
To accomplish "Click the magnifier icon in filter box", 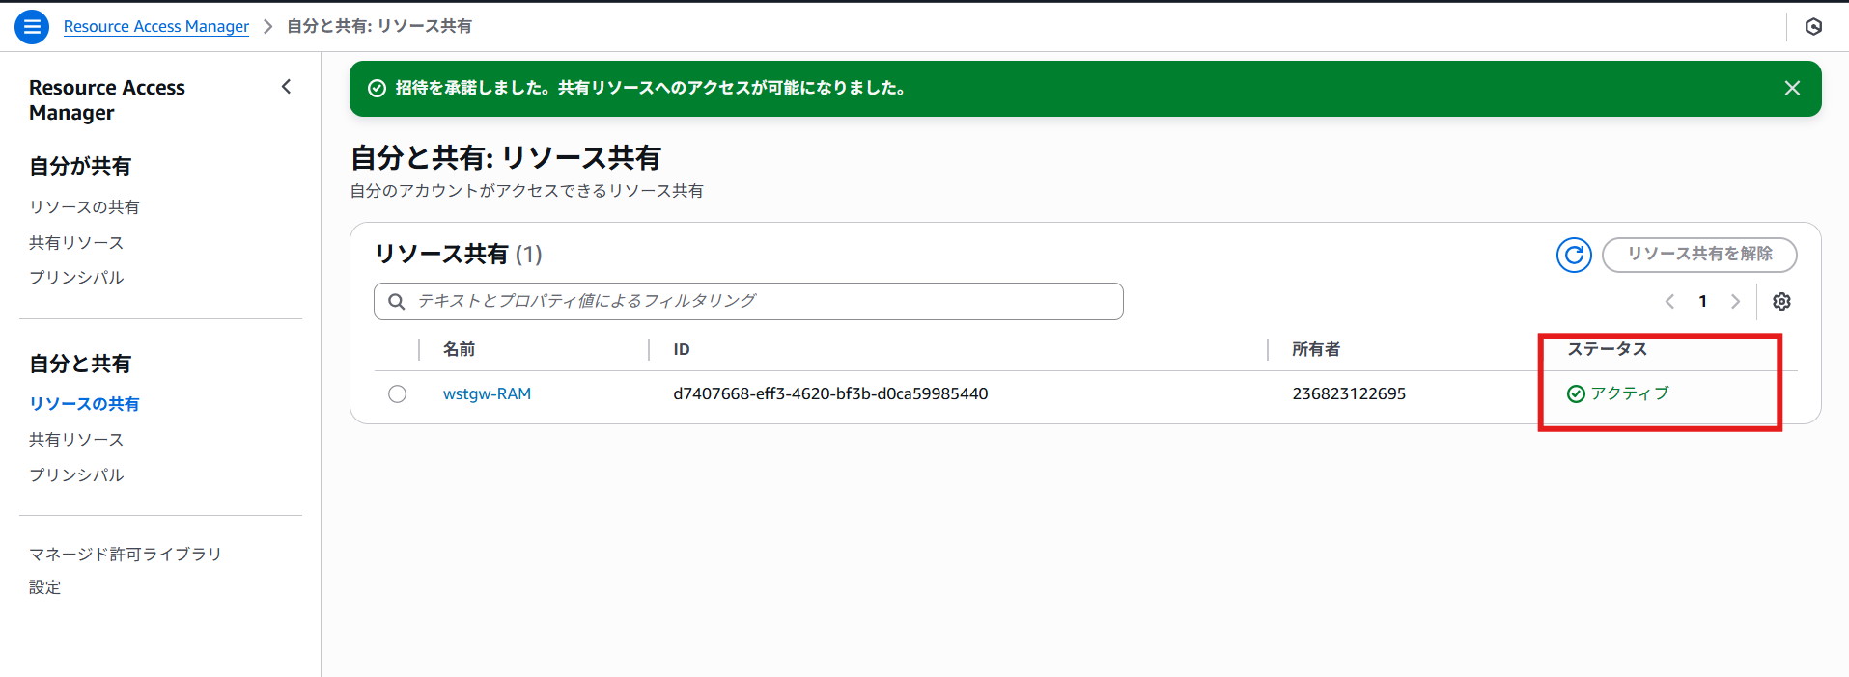I will click(x=396, y=302).
